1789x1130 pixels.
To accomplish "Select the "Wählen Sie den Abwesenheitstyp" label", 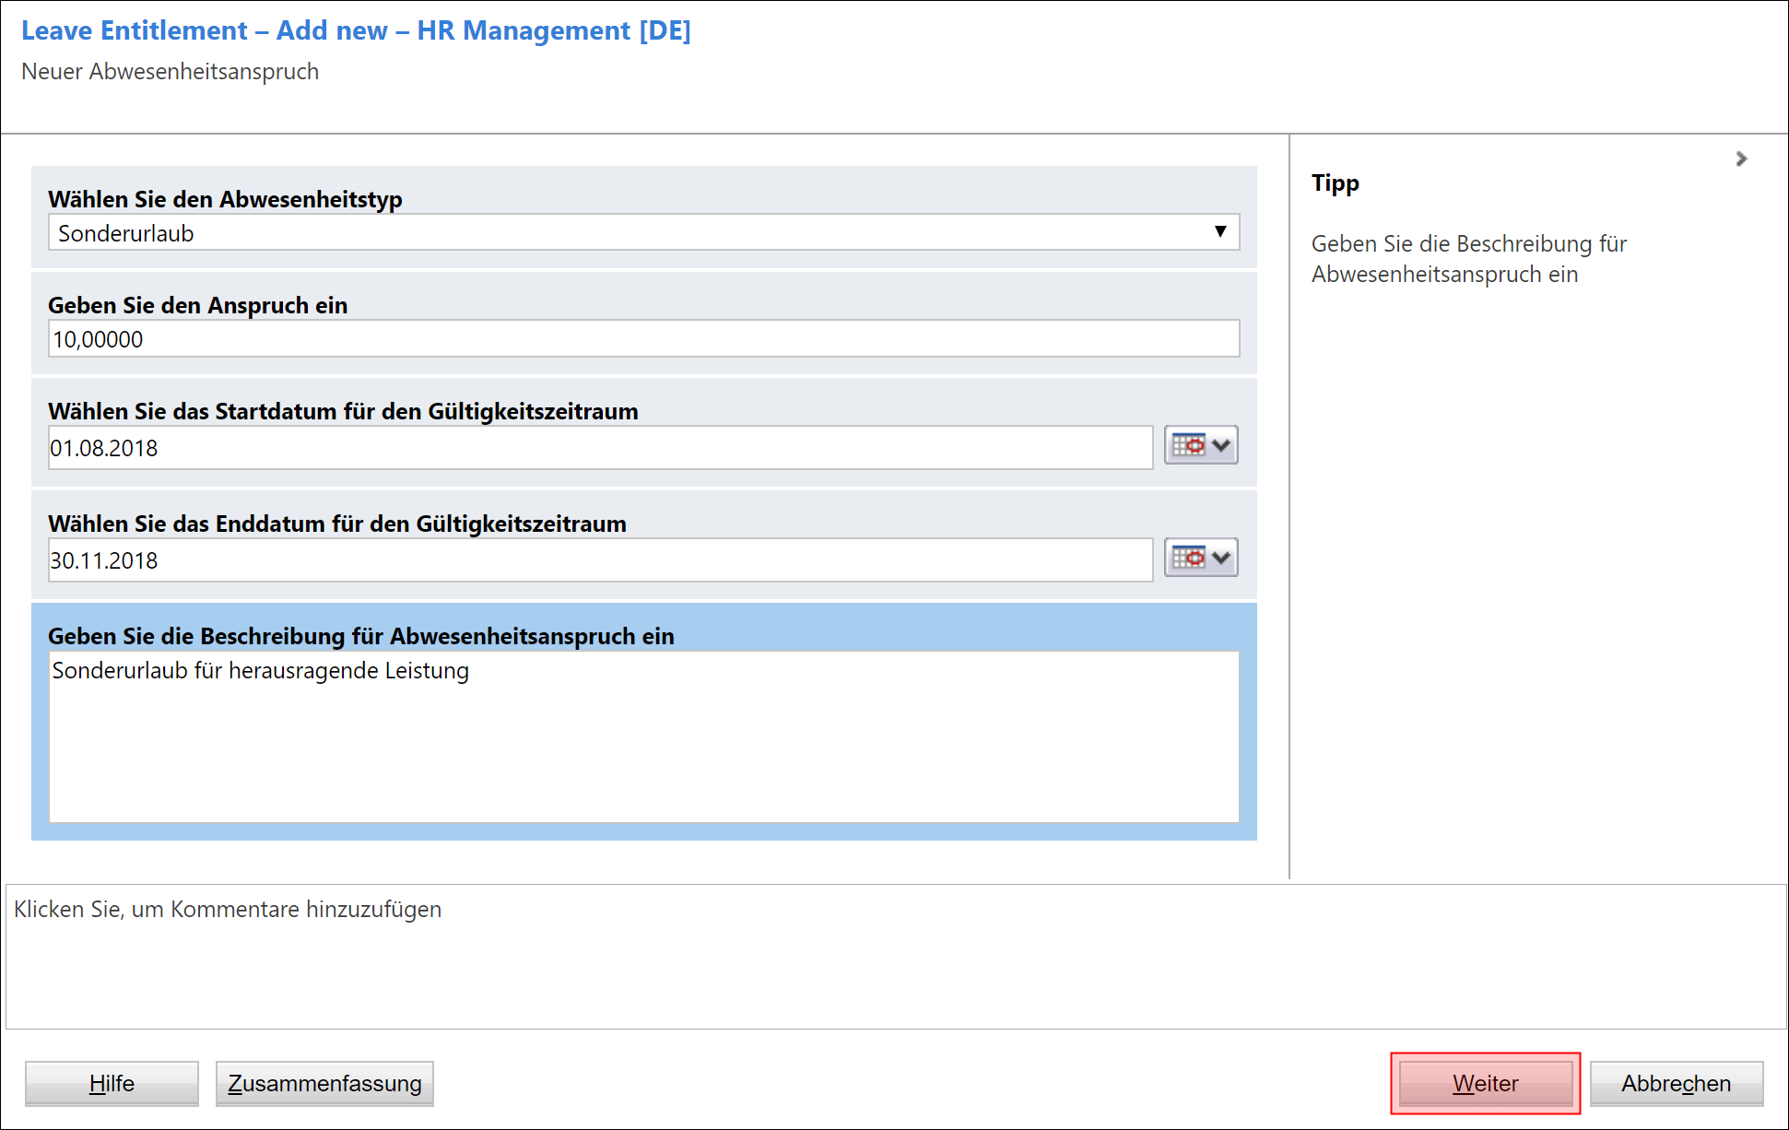I will coord(225,199).
